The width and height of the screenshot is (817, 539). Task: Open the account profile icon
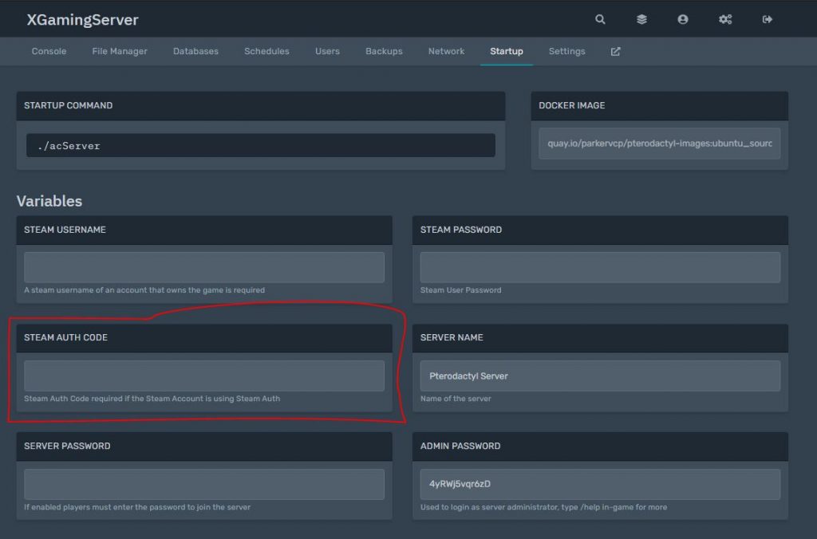pos(683,19)
